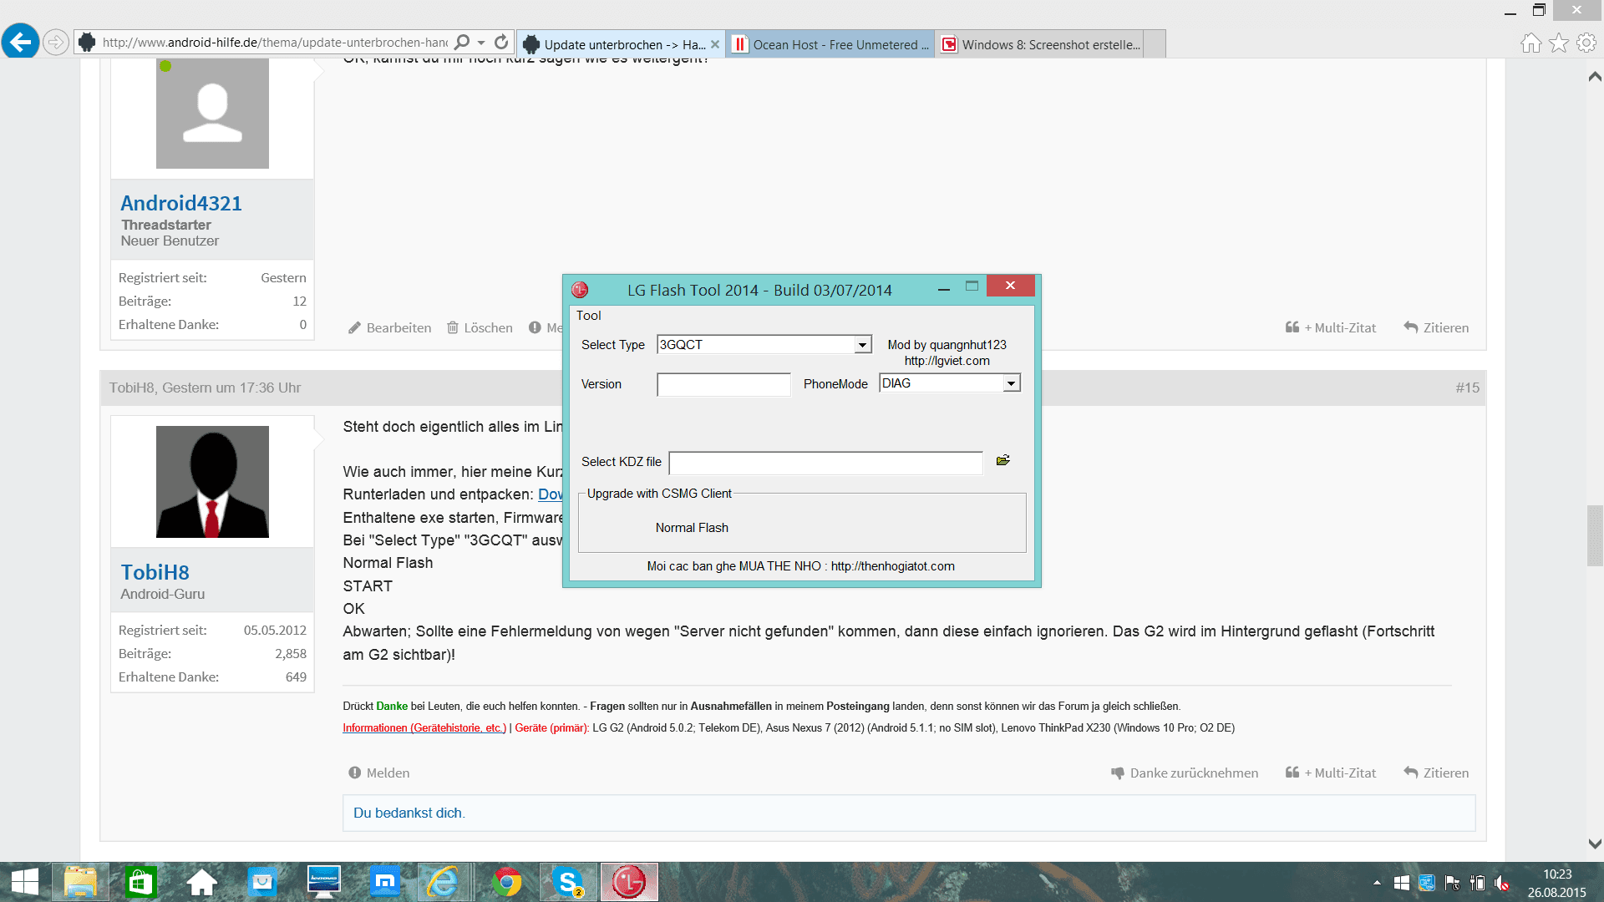Click the Windows logo icon in the system tray
This screenshot has height=902, width=1604.
[1402, 883]
